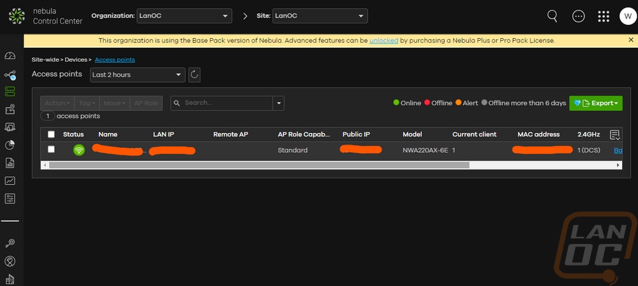This screenshot has width=638, height=286.
Task: Open the pie chart icon in sidebar
Action: [x=10, y=145]
